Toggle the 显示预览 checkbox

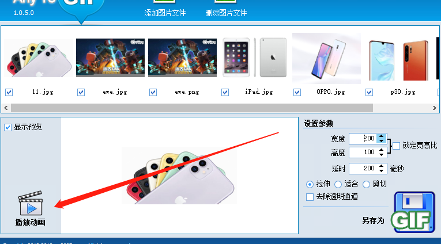point(8,128)
